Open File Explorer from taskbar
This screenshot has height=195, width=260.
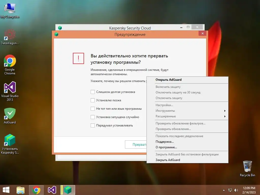click(21, 190)
